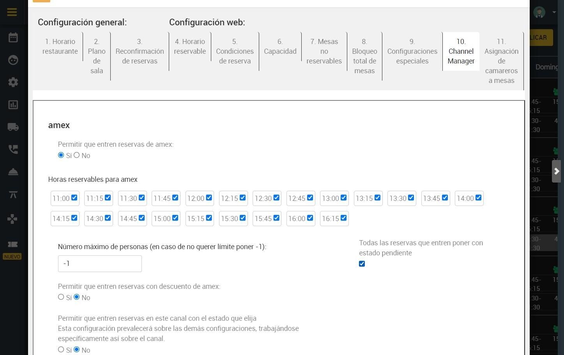This screenshot has height=355, width=564.
Task: Open the calendar icon in sidebar
Action: [13, 37]
